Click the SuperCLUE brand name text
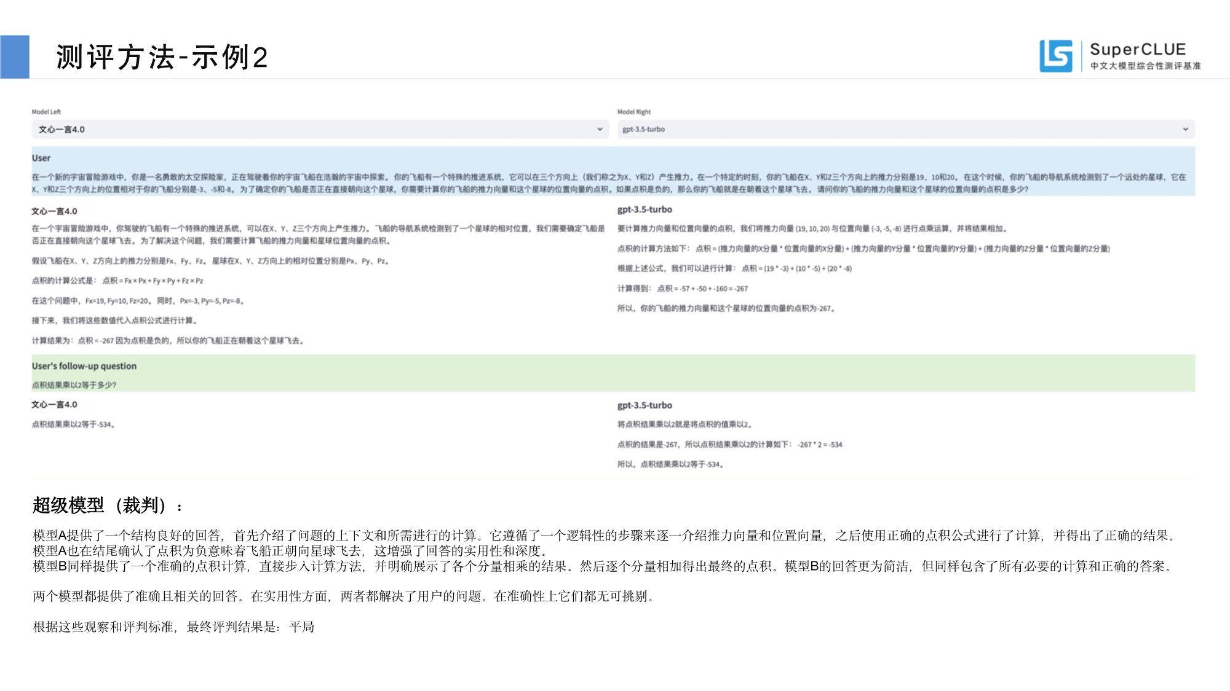1230x691 pixels. pos(1137,49)
